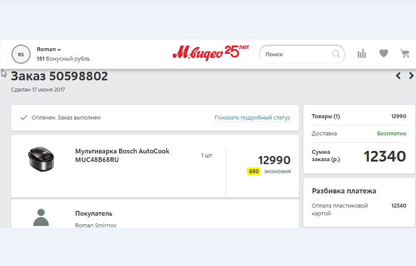The width and height of the screenshot is (416, 266).
Task: Click the yellow 650 savings badge
Action: click(x=254, y=171)
